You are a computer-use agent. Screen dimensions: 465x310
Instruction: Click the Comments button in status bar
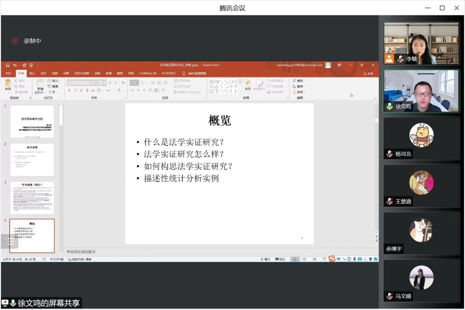pyautogui.click(x=280, y=259)
